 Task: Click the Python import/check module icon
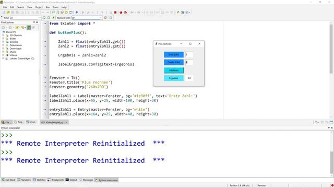pyautogui.click(x=77, y=13)
